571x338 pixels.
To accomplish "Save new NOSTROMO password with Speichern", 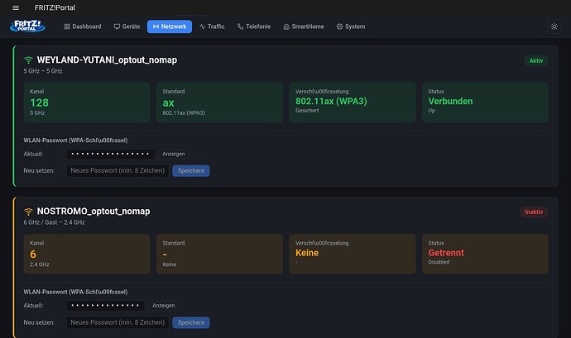I will (x=191, y=322).
